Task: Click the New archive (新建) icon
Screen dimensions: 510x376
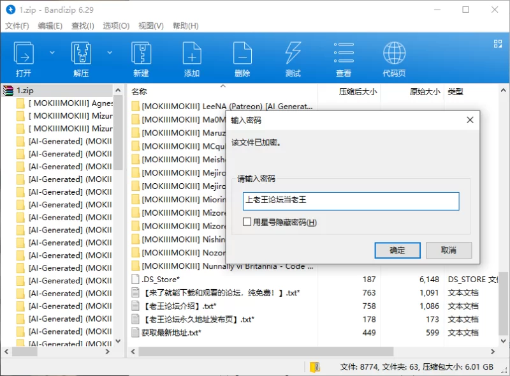Action: tap(141, 54)
